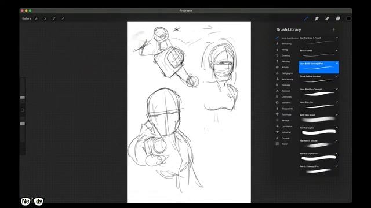Select the top custom brush set
Screen dimensions: 371x208
tap(287, 38)
